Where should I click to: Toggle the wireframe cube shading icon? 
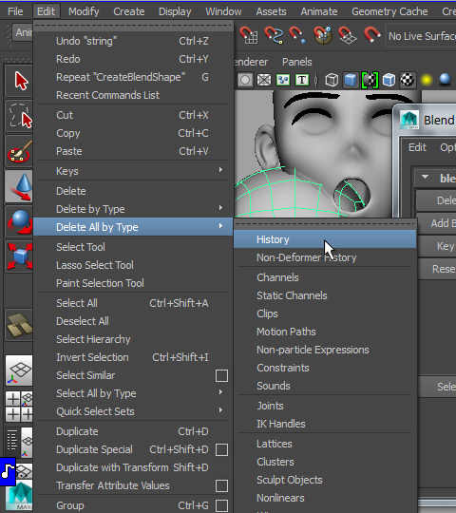coord(332,80)
